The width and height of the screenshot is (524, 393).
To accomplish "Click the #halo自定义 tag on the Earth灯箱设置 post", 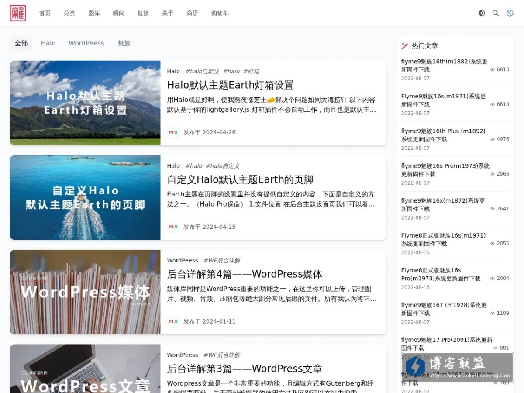I will (202, 71).
